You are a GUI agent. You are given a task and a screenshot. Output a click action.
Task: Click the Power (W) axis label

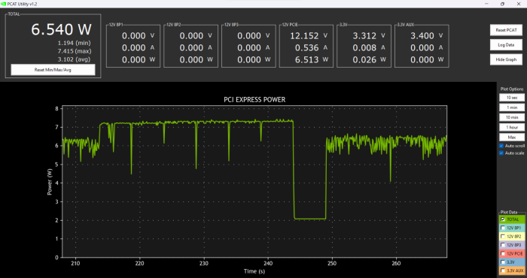pyautogui.click(x=50, y=181)
